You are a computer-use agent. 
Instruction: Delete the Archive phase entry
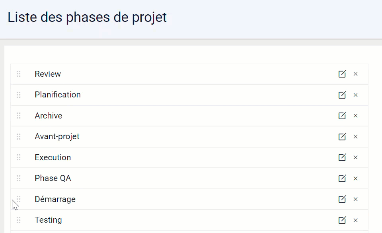[355, 116]
